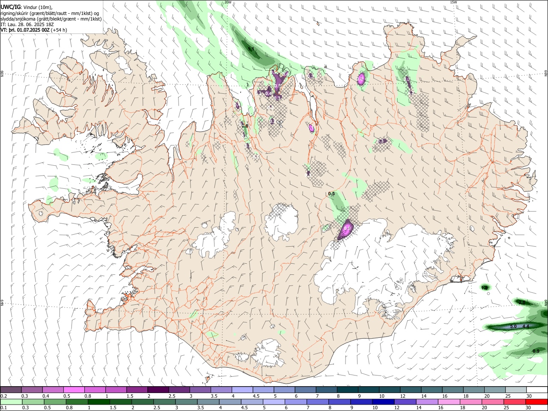
Task: Click the "VT: þri. 01.07.2025 00Z" line
Action: pyautogui.click(x=25, y=30)
